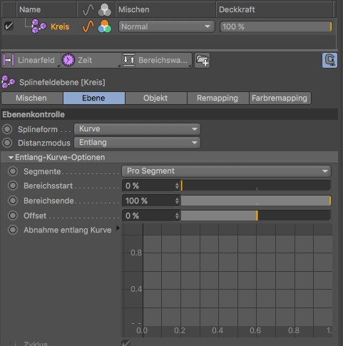Screen dimensions: 343x346
Task: Click the Splinefeldebene header icon
Action: [x=9, y=82]
